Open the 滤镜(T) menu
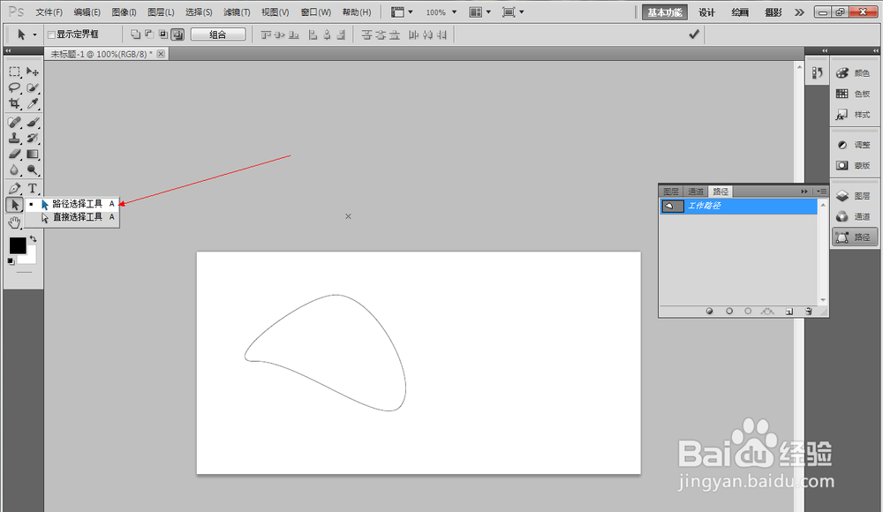 [x=237, y=12]
